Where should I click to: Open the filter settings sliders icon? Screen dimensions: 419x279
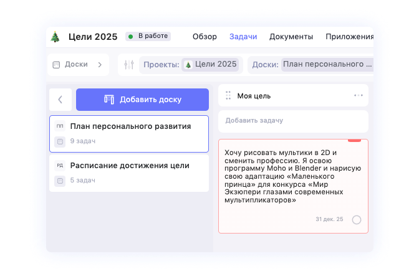(x=129, y=65)
